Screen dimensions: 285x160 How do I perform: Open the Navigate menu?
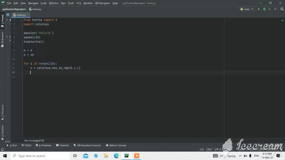[33, 3]
